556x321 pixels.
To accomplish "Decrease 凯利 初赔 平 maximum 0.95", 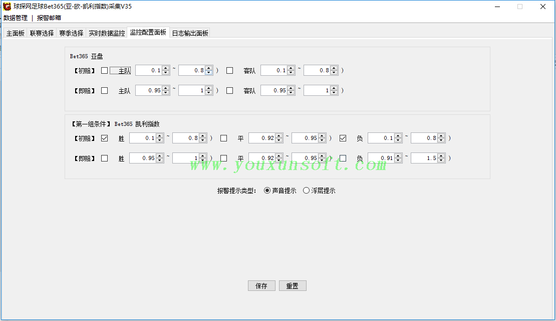I will click(322, 140).
